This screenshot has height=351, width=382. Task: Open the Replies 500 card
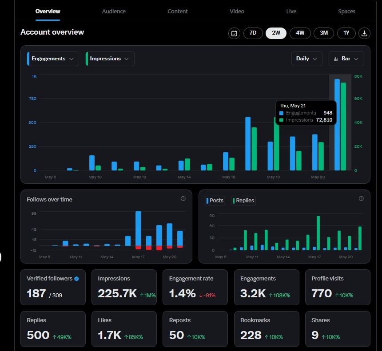tap(53, 329)
